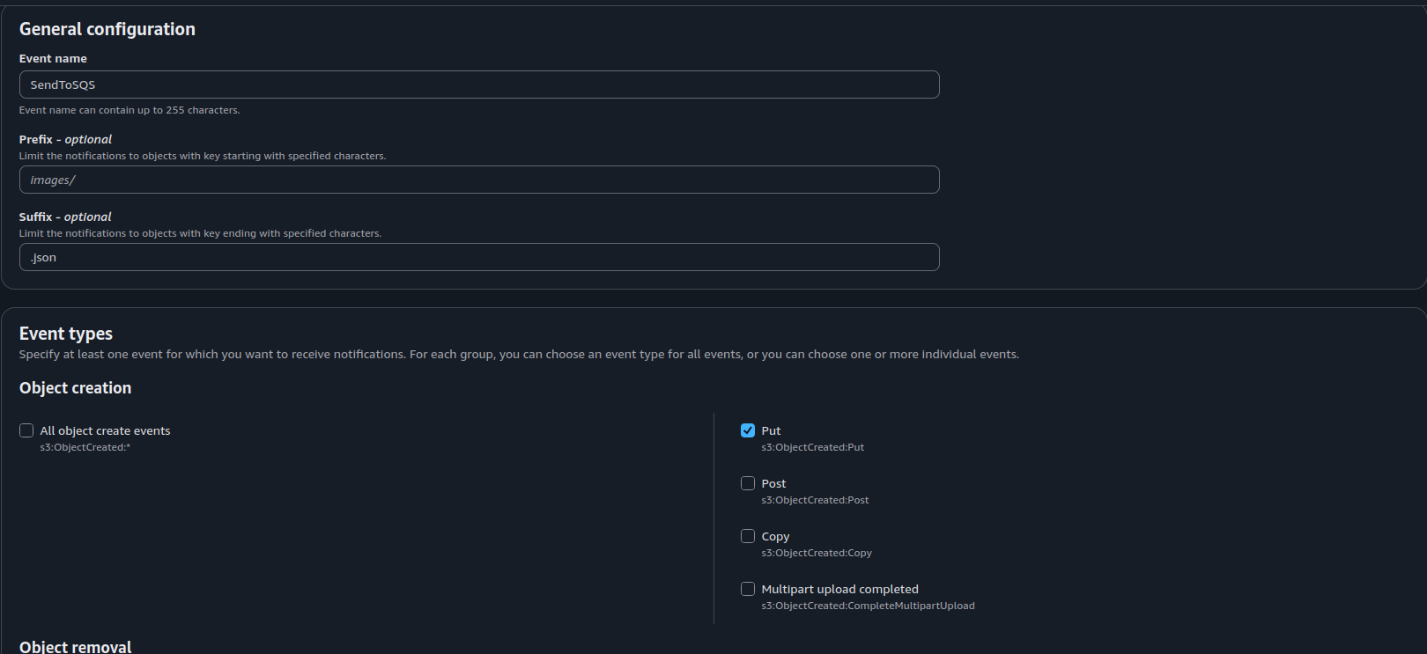Click the "Multipart upload completed" label text
This screenshot has height=654, width=1427.
pyautogui.click(x=839, y=589)
